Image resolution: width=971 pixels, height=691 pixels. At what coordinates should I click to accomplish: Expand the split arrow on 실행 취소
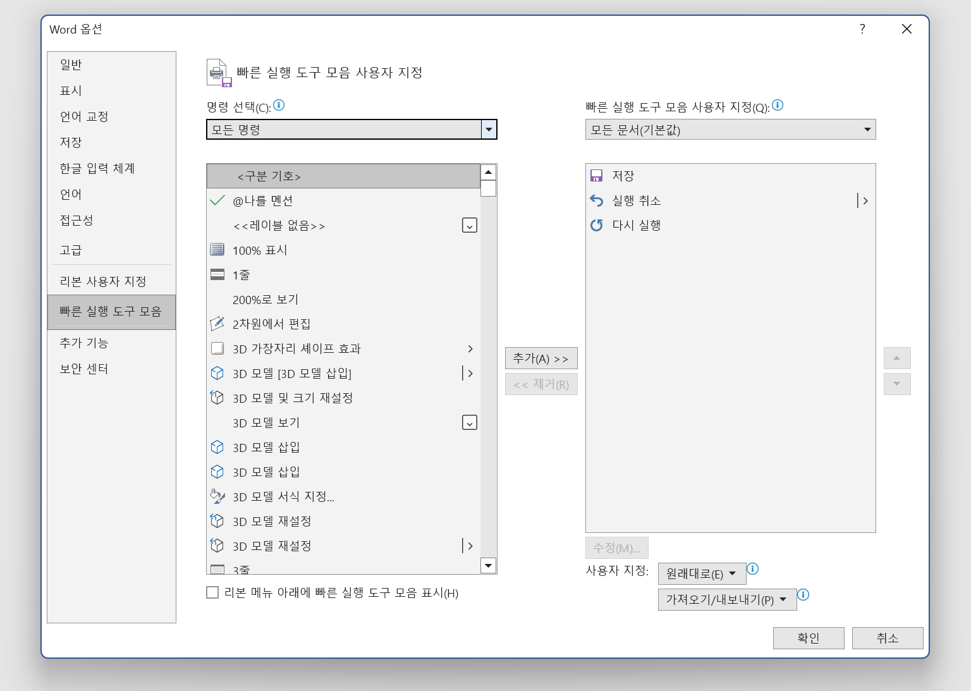coord(863,200)
